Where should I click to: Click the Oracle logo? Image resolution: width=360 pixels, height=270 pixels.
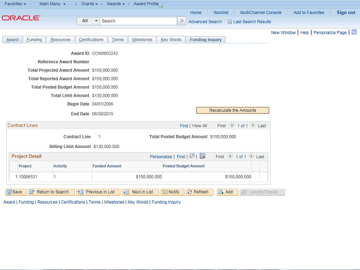click(x=21, y=18)
